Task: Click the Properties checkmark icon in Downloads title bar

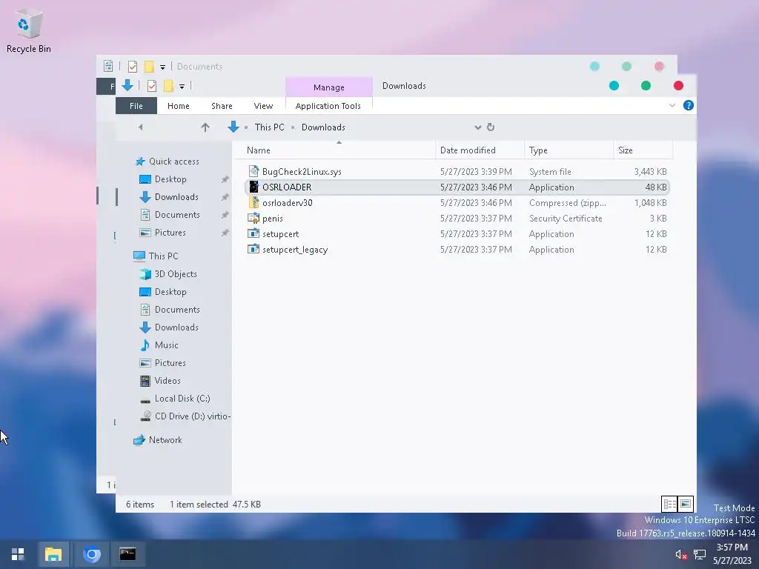Action: coord(151,86)
